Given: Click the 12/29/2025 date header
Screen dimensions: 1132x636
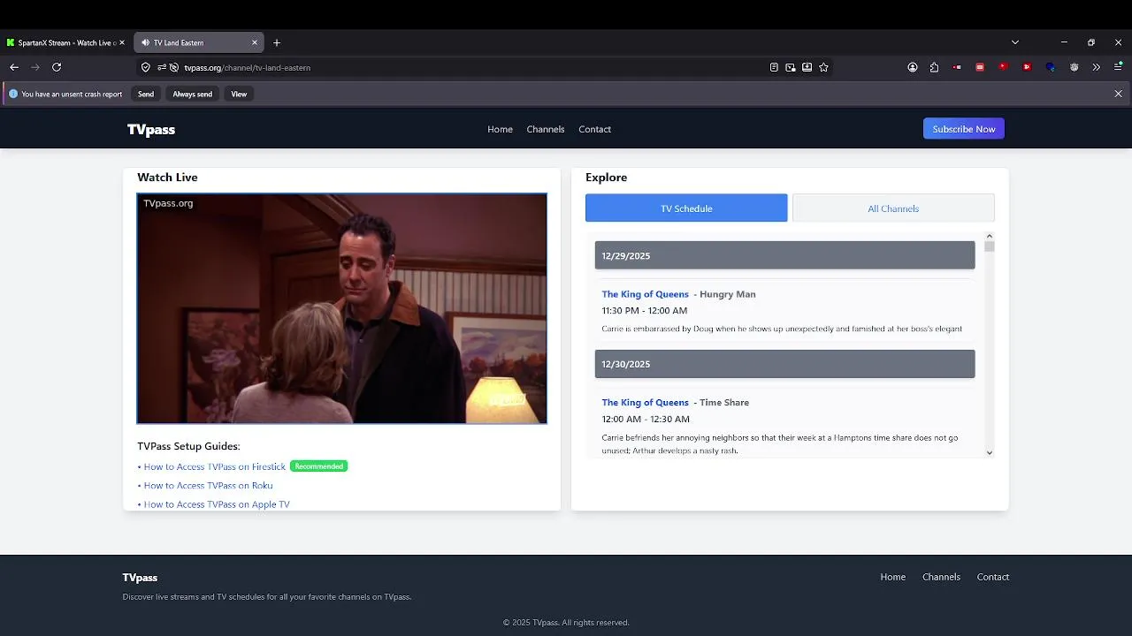Looking at the screenshot, I should tap(784, 255).
